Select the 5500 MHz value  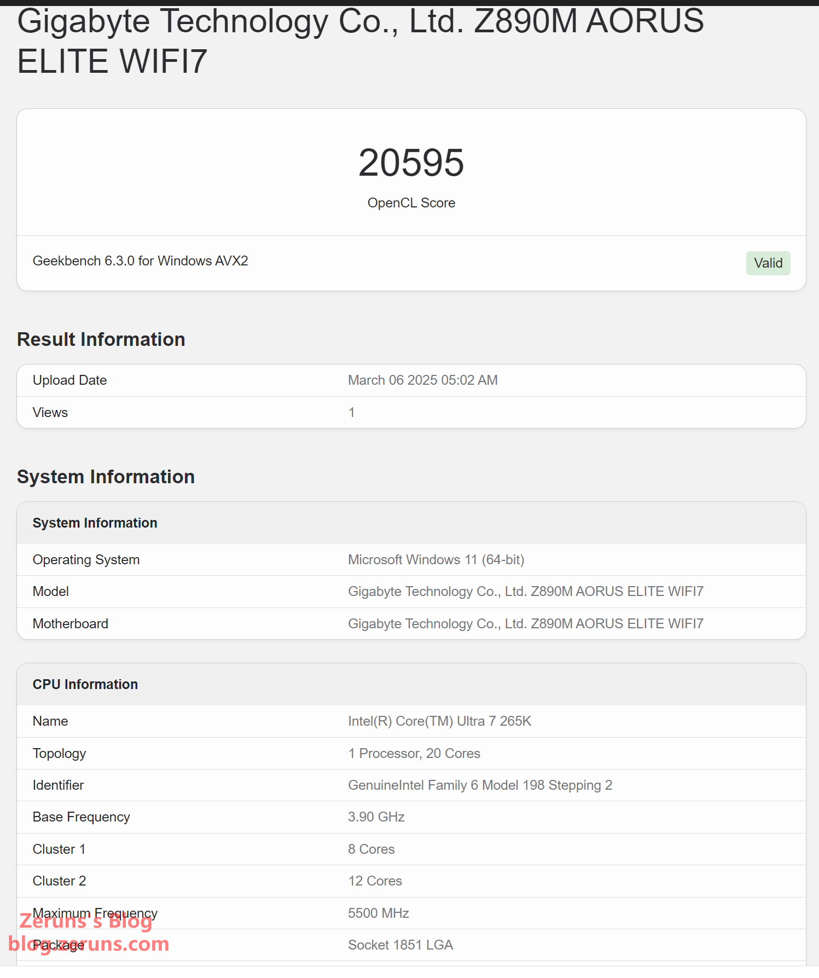[379, 913]
